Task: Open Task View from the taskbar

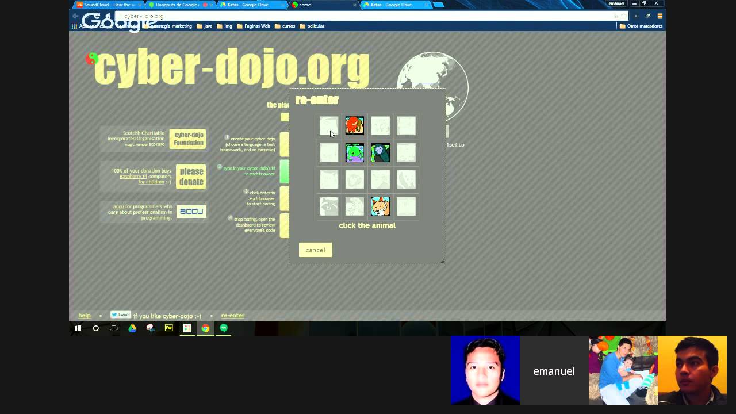Action: coord(114,328)
